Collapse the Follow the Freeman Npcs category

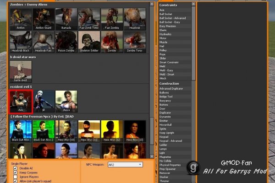coord(42,117)
